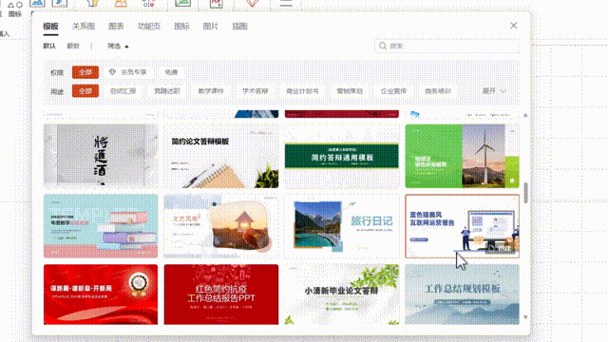Go to the 插图 tab
The image size is (608, 342).
pos(239,27)
